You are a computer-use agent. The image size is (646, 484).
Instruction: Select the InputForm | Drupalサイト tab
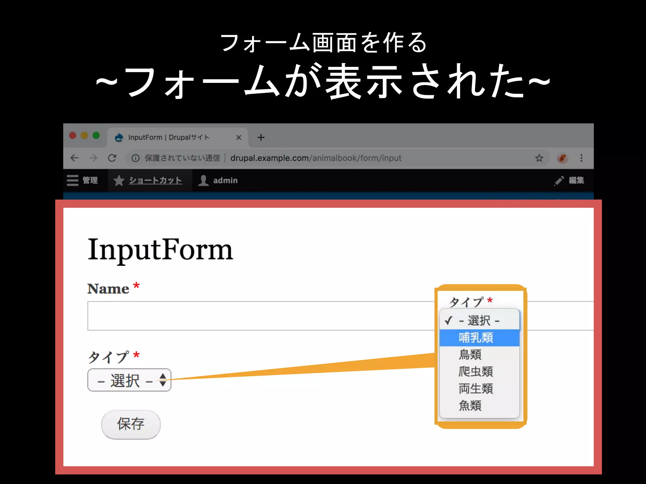tap(178, 137)
